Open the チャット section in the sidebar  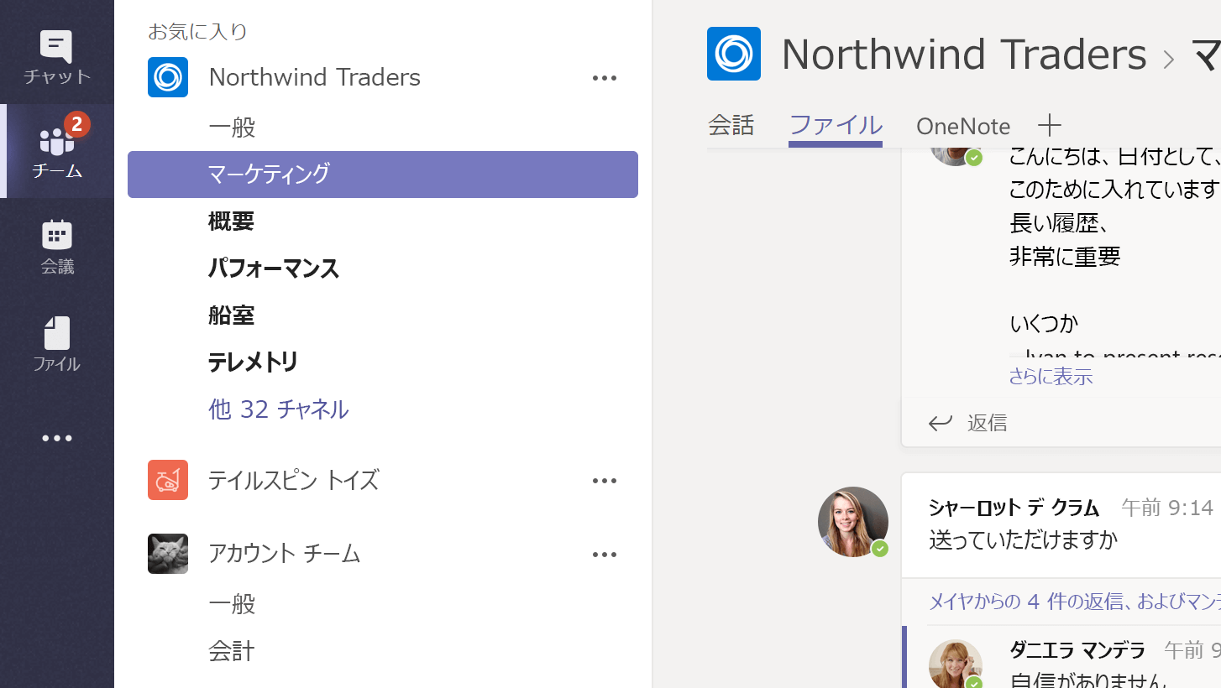click(x=57, y=57)
